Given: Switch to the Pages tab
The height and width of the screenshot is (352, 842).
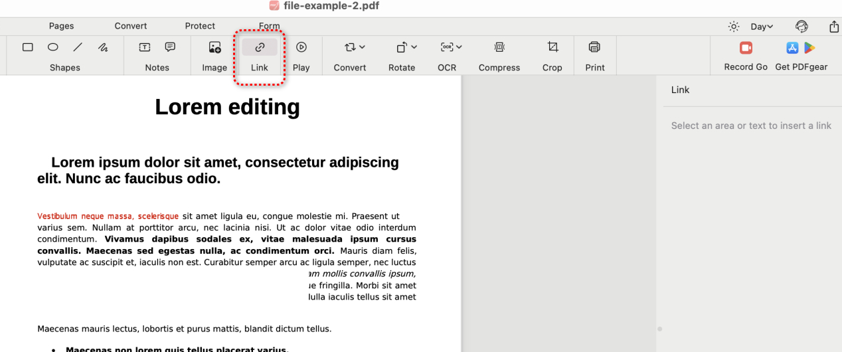Looking at the screenshot, I should 62,26.
